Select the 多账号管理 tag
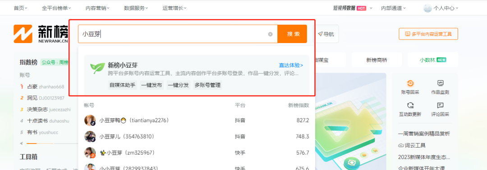The height and width of the screenshot is (170, 487). (207, 85)
